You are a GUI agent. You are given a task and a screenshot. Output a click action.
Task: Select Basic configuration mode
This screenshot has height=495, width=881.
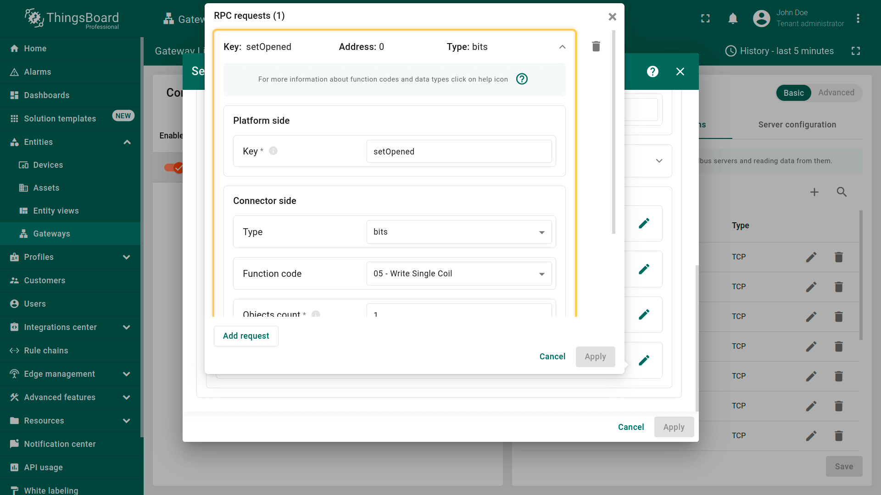point(793,93)
